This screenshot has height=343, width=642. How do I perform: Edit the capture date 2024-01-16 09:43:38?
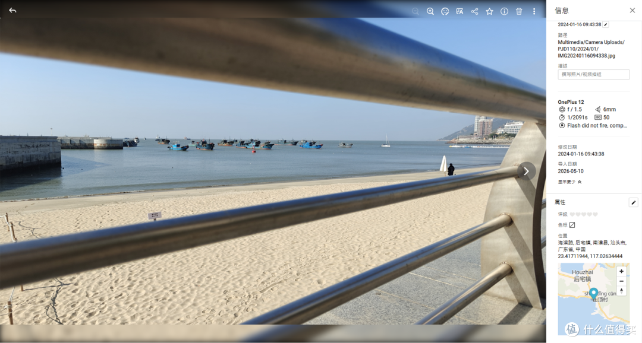point(606,24)
